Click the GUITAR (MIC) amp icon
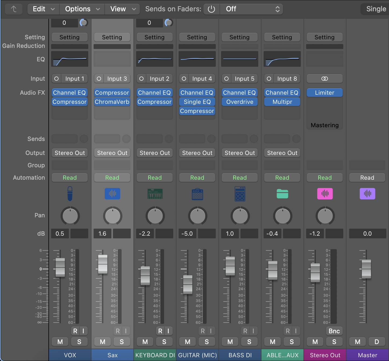The height and width of the screenshot is (361, 389). click(197, 194)
